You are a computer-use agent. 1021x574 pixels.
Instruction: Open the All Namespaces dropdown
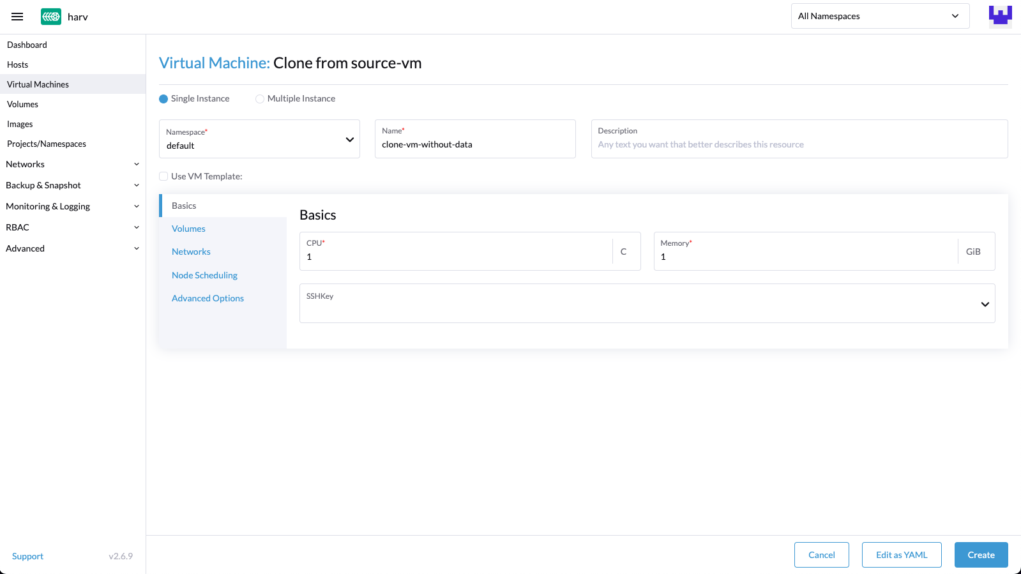880,17
